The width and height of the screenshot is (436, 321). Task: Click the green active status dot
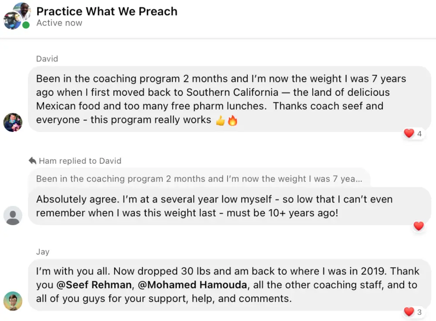(x=26, y=25)
